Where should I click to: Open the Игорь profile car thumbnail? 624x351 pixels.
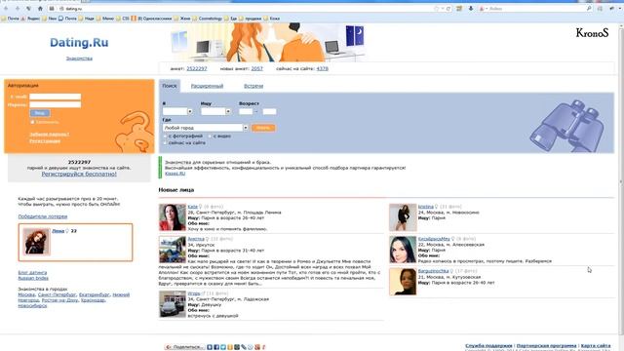coord(173,304)
